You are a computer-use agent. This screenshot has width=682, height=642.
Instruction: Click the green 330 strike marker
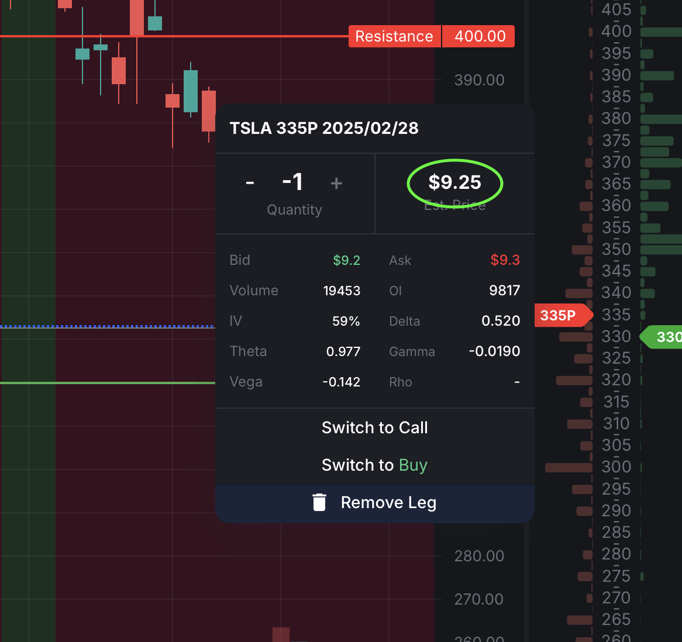point(662,337)
